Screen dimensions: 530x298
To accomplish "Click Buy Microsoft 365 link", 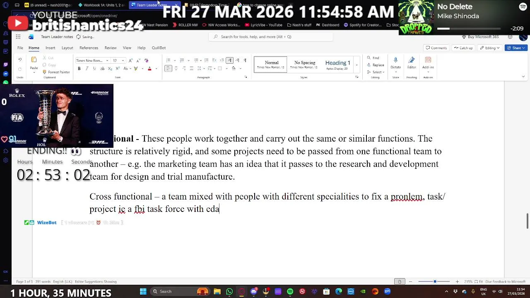I will [x=480, y=37].
